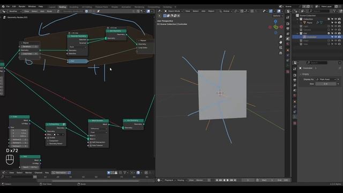The width and height of the screenshot is (343, 193).
Task: Open the Difference operation dropdown on Mesh Boolean
Action: coord(99,129)
